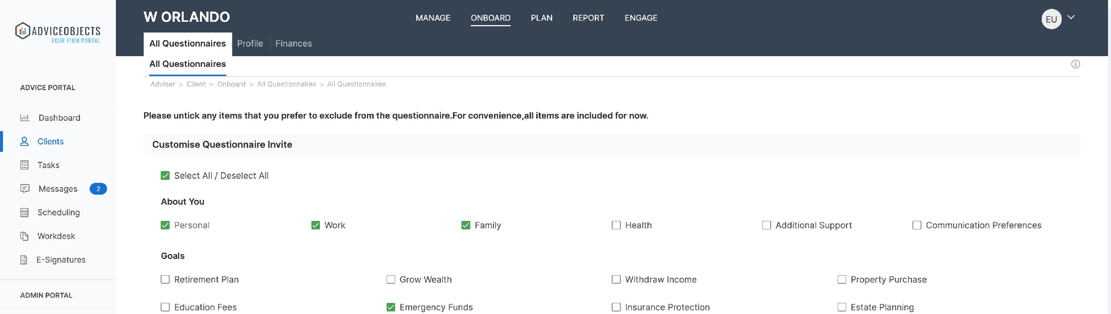Click the Dashboard chart icon
1111x314 pixels.
[x=24, y=117]
